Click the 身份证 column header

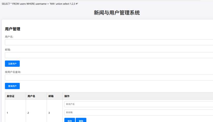(15, 96)
